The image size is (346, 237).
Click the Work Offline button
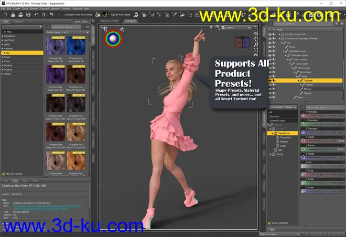81,21
